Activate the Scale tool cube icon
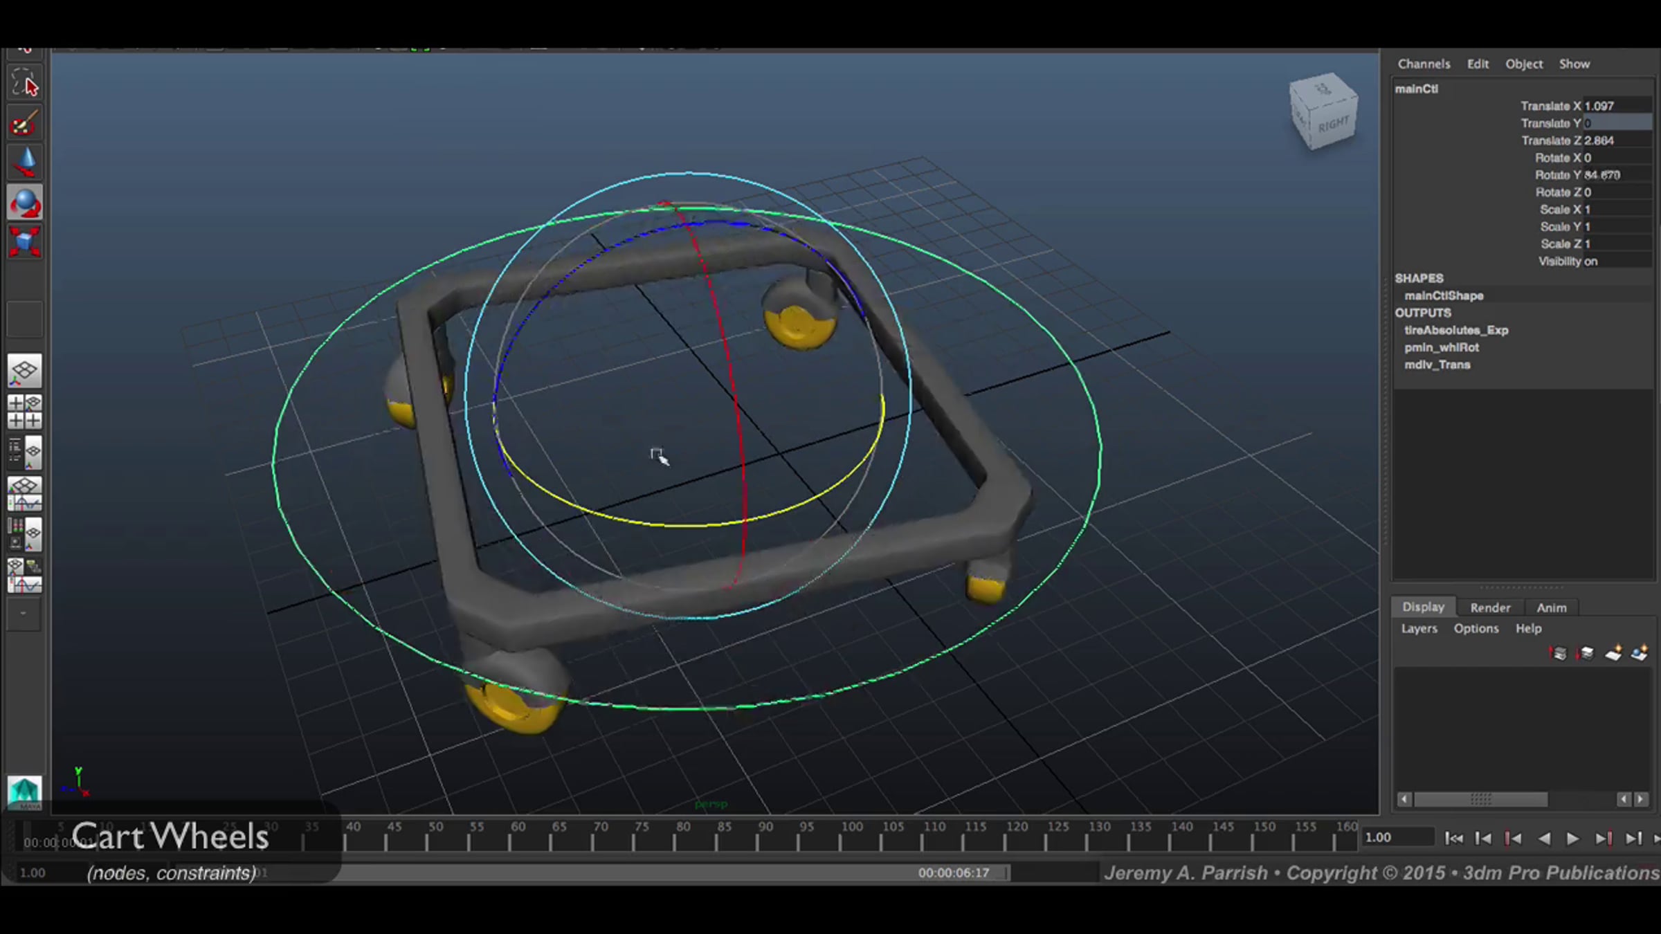Screen dimensions: 1661x934 coord(24,241)
